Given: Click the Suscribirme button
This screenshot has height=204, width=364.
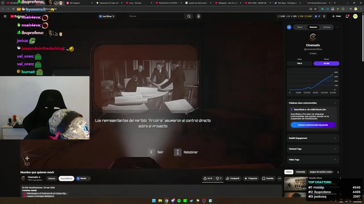Looking at the screenshot, I should tap(66, 178).
